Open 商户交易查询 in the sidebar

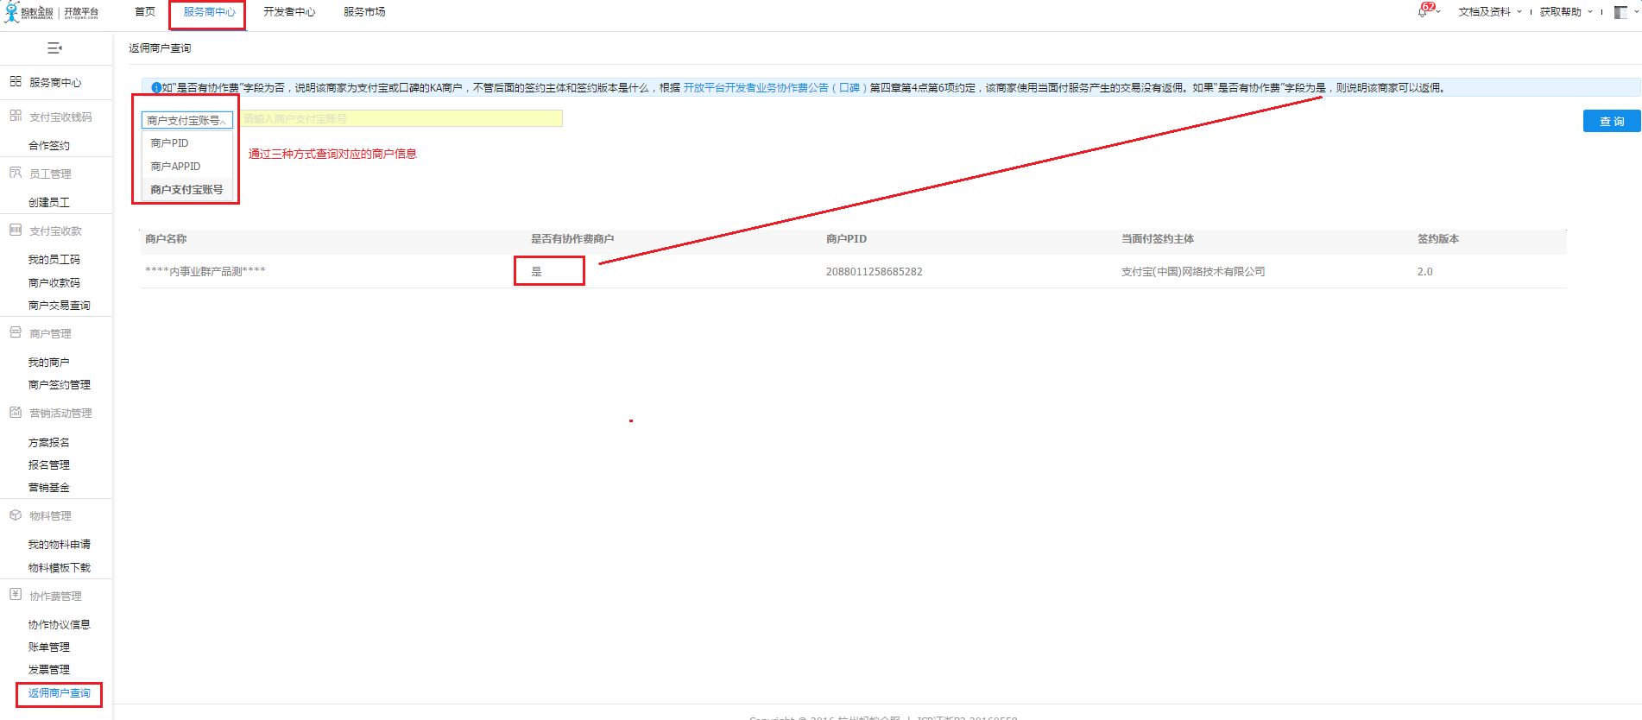[x=59, y=306]
